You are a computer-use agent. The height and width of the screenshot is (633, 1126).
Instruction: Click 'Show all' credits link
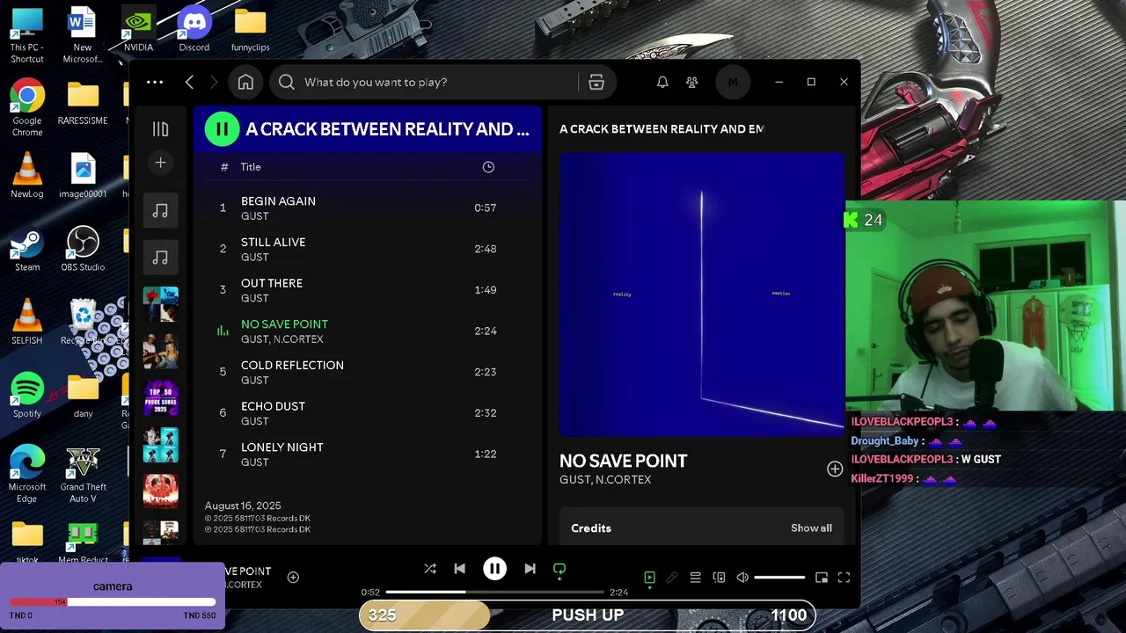coord(811,528)
